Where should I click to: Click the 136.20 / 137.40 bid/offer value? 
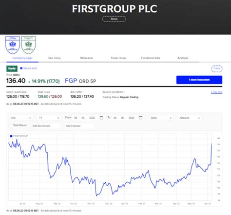(x=82, y=96)
